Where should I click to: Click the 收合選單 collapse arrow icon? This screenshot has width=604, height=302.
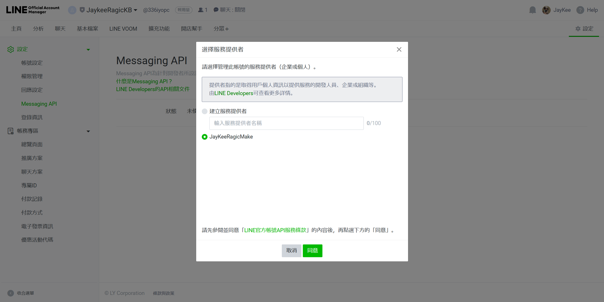point(11,293)
